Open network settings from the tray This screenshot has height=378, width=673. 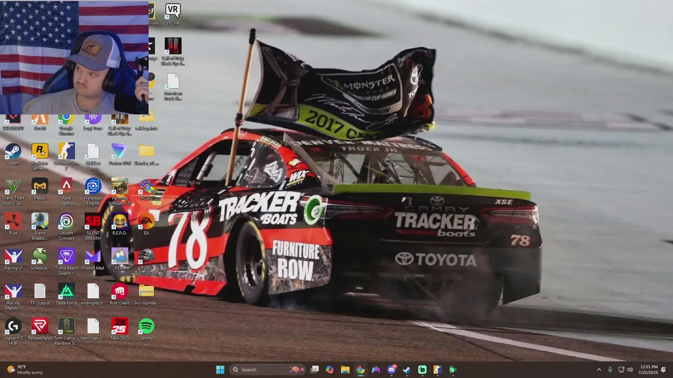(621, 370)
